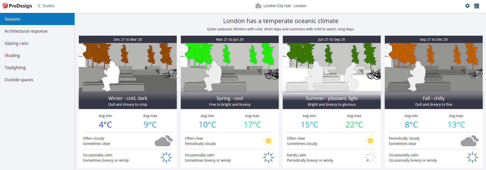Click the user profile avatar

[x=477, y=6]
